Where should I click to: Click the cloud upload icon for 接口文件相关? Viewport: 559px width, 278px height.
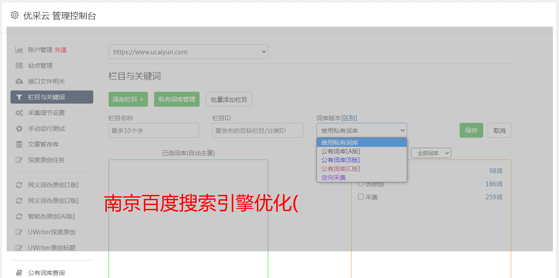(x=19, y=81)
